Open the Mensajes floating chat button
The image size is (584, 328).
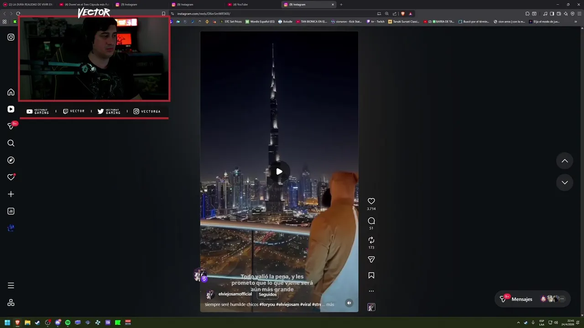533,299
